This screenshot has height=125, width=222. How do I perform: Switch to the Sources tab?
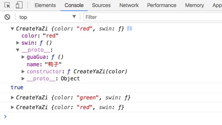point(101,5)
